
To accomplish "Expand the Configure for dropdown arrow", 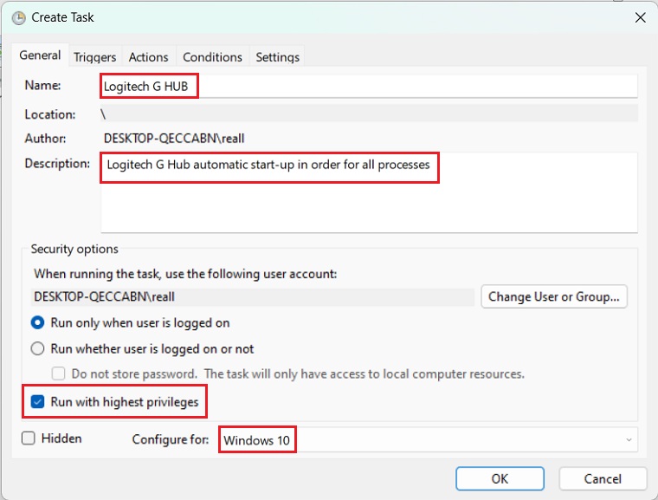I will tap(627, 440).
